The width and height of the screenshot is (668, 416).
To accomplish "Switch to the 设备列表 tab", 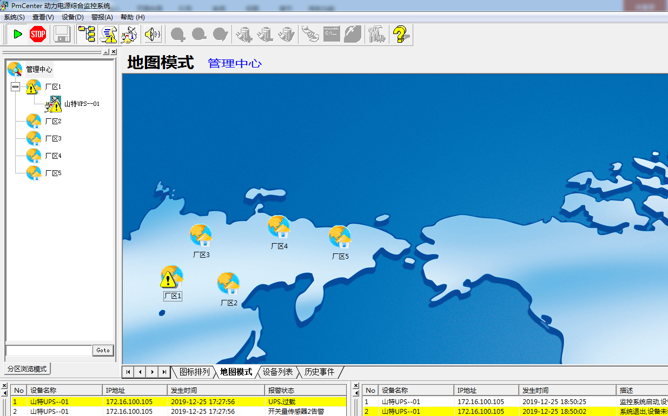I will (277, 372).
